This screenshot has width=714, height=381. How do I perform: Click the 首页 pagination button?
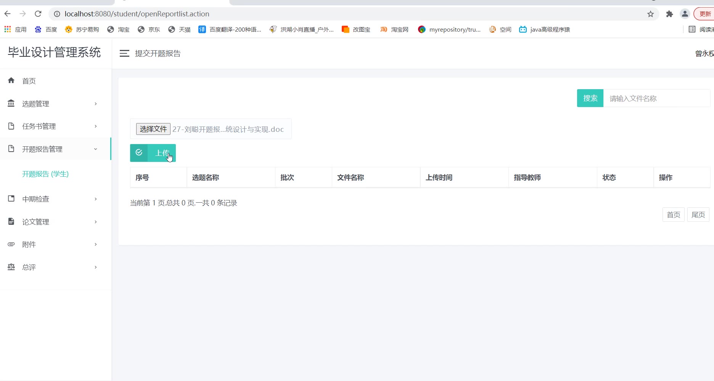click(673, 215)
